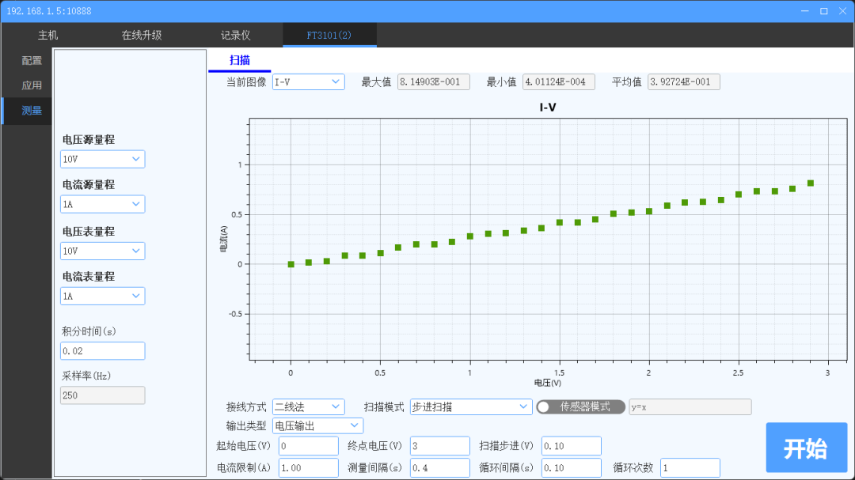Start the scan with 开始 button

[x=807, y=448]
